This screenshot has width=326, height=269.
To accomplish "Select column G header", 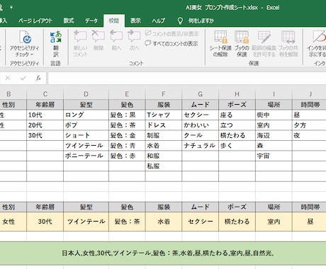I will click(200, 94).
